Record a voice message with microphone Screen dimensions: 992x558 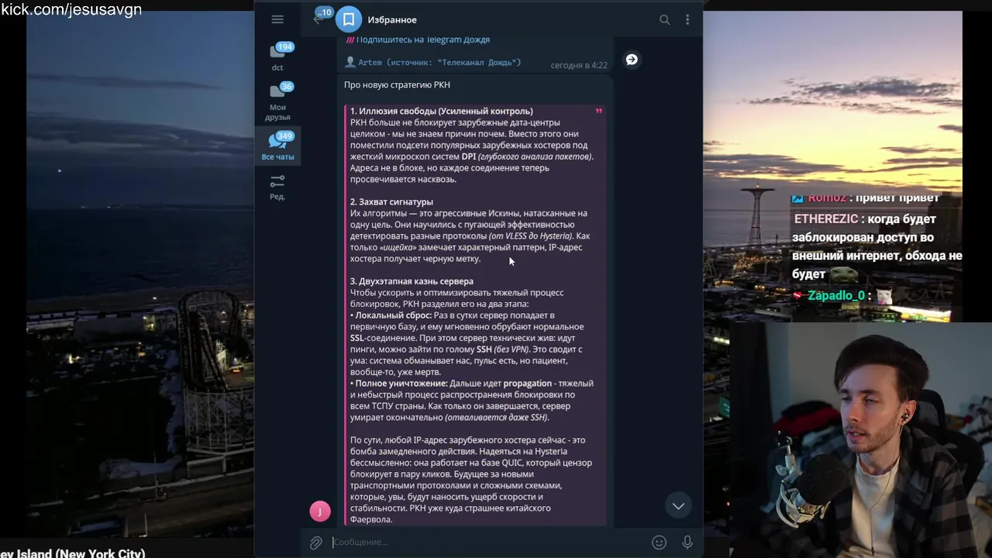click(687, 542)
